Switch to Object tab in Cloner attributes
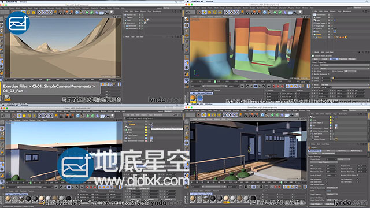This screenshot has height=208, width=370. pyautogui.click(x=334, y=59)
